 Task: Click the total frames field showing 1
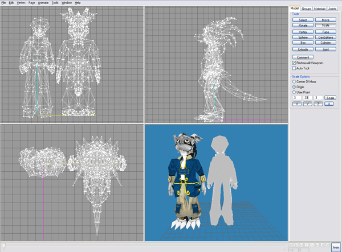[x=304, y=250]
